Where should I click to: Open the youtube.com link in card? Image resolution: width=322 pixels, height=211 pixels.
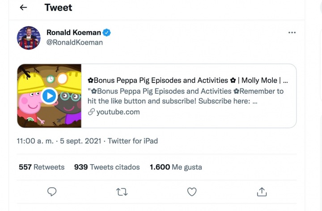point(118,112)
